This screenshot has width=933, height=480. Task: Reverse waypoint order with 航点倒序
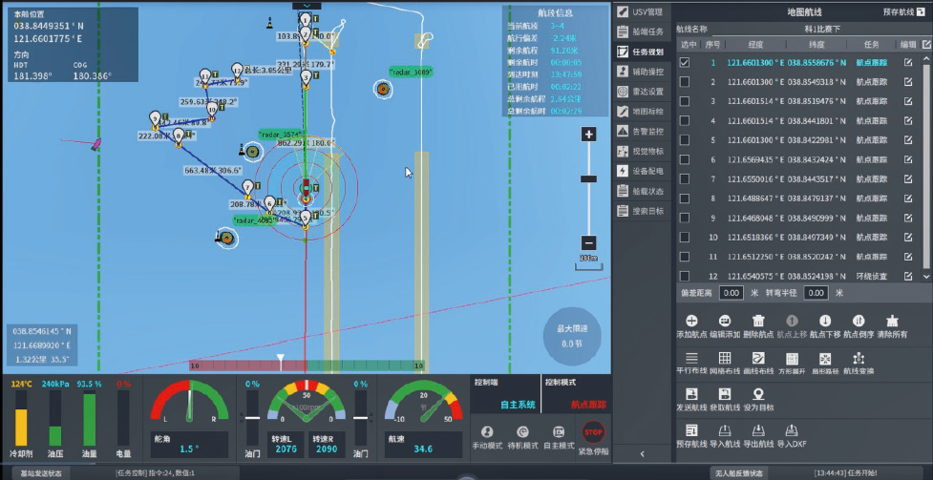[858, 322]
